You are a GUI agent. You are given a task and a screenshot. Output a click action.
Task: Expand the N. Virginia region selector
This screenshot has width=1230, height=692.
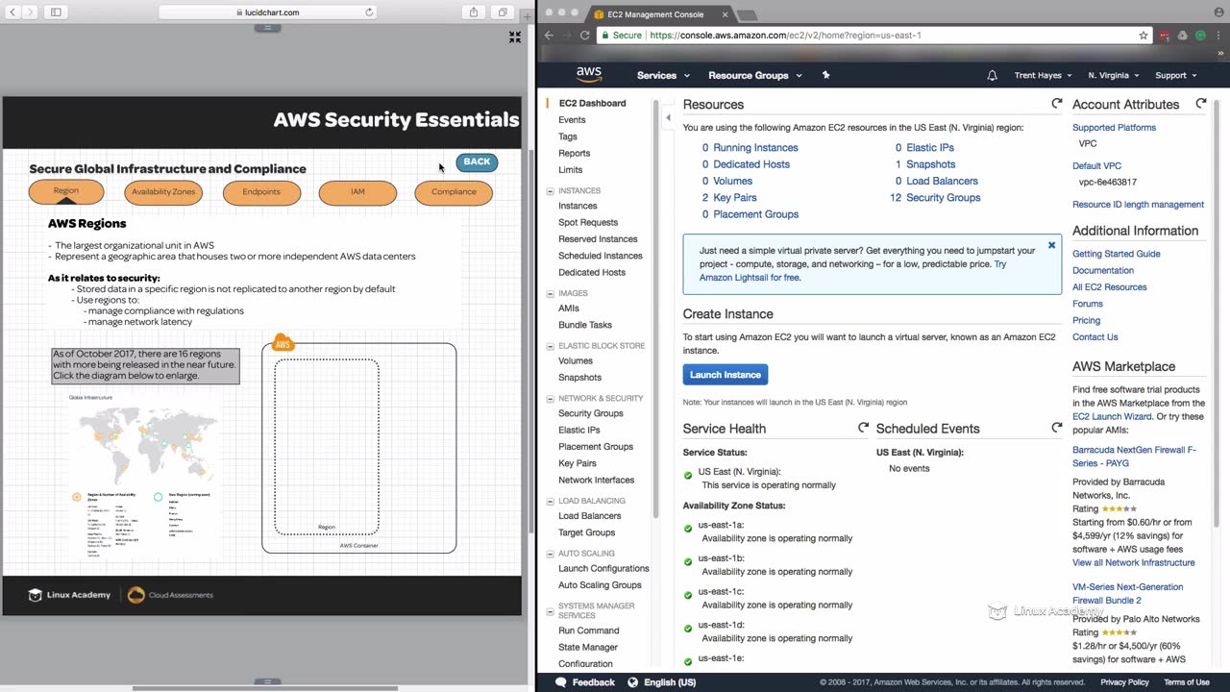coord(1113,75)
